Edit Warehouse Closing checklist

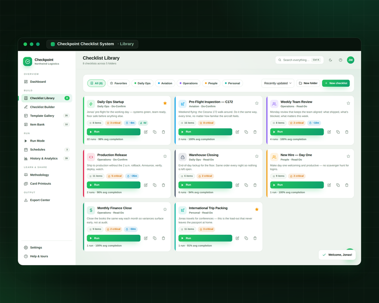237,185
